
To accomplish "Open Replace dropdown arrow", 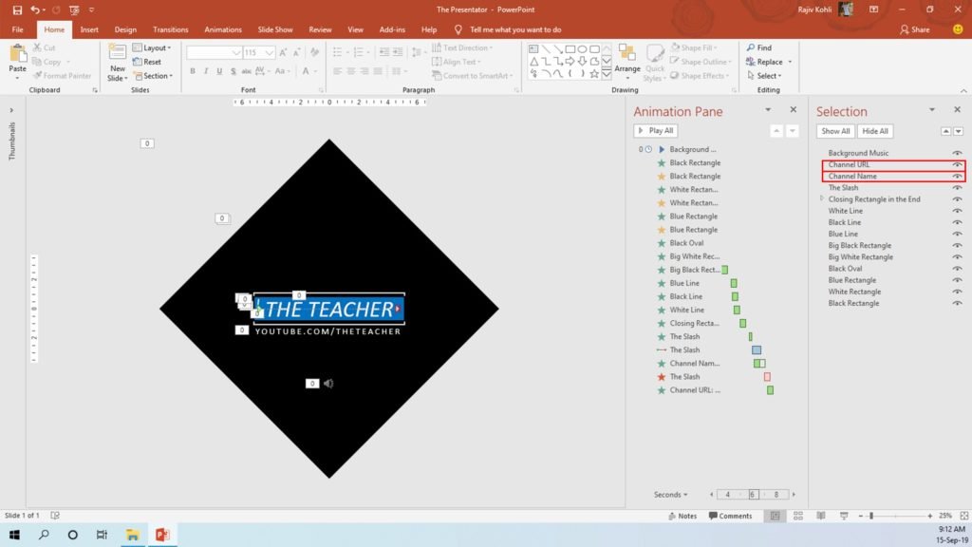I will tap(790, 62).
